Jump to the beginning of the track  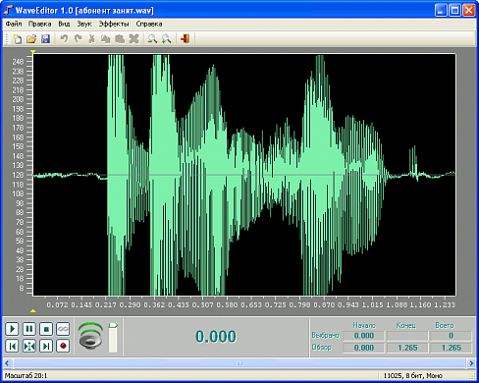pos(12,346)
